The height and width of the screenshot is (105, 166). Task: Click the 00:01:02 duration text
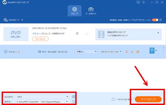coord(63,52)
